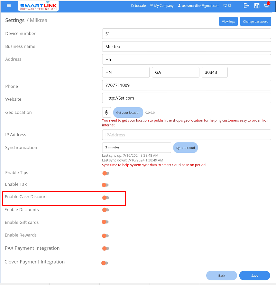Click the geo location pin icon button
This screenshot has height=285, width=276.
click(x=106, y=112)
